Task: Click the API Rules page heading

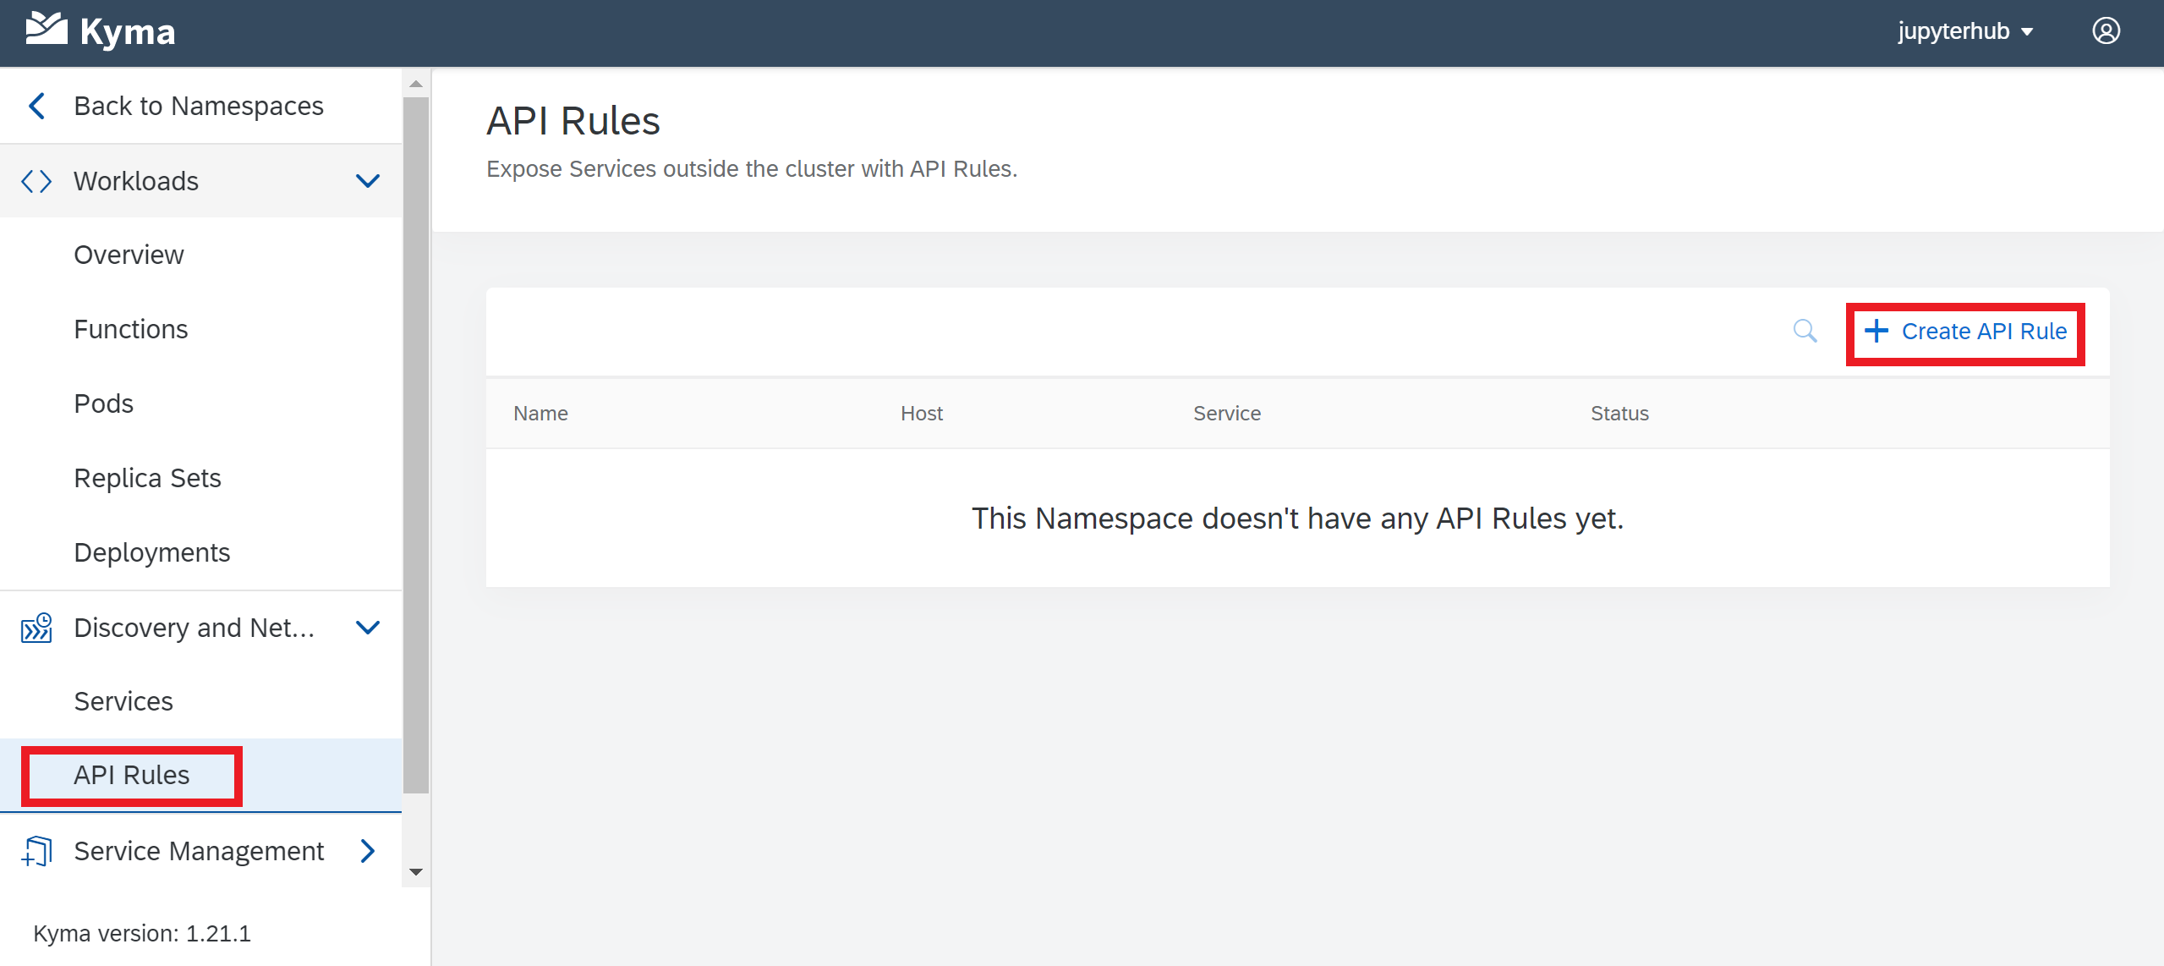Action: (x=573, y=121)
